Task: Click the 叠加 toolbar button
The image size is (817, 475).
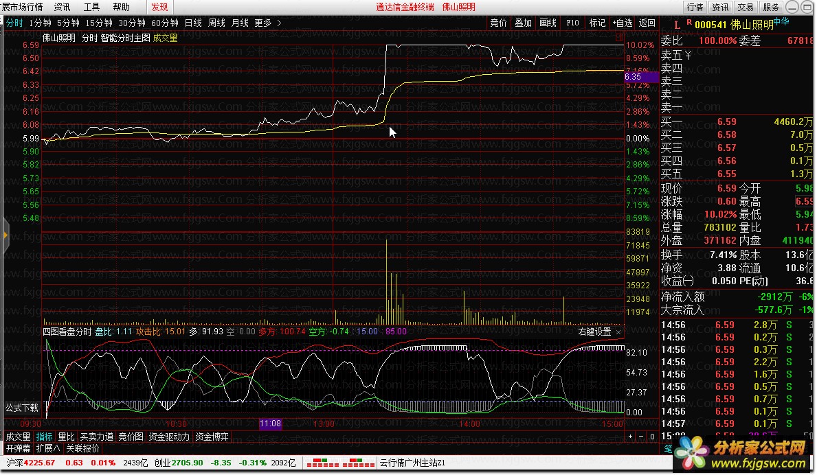Action: 523,23
